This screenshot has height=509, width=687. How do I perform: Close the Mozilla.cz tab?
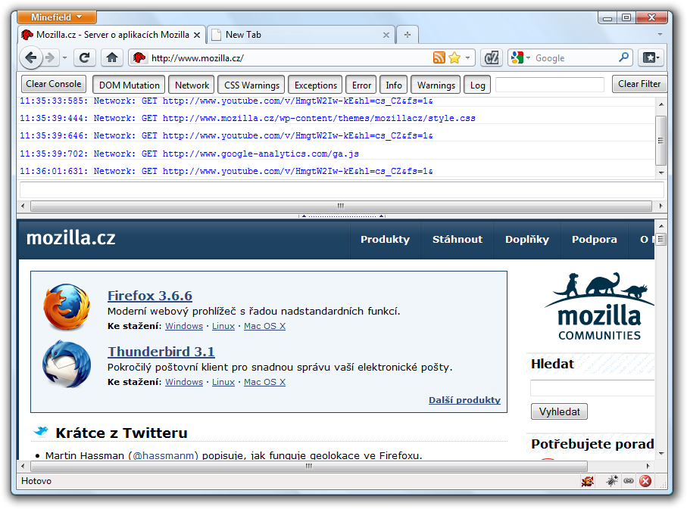[x=197, y=35]
